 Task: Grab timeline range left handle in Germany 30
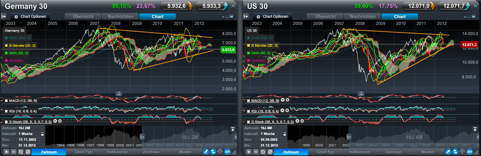click(x=142, y=137)
